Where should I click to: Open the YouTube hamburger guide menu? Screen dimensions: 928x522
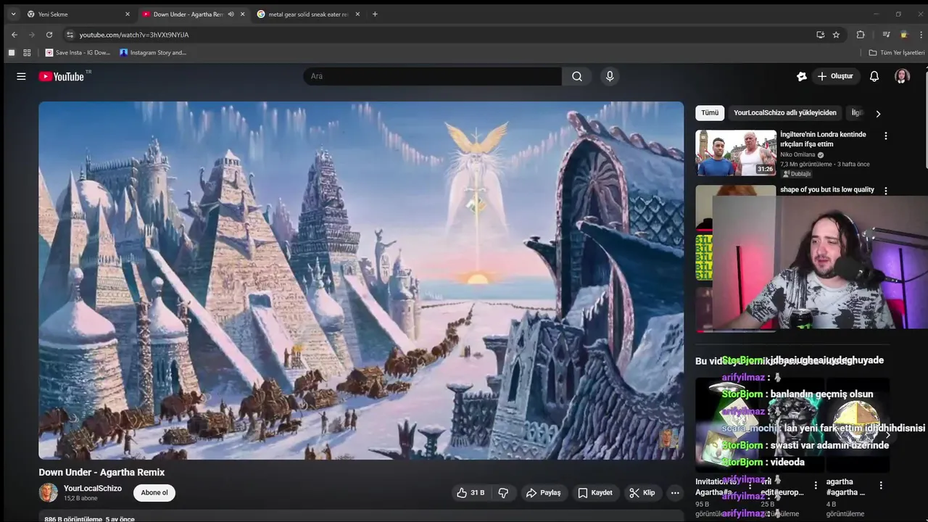(x=21, y=76)
